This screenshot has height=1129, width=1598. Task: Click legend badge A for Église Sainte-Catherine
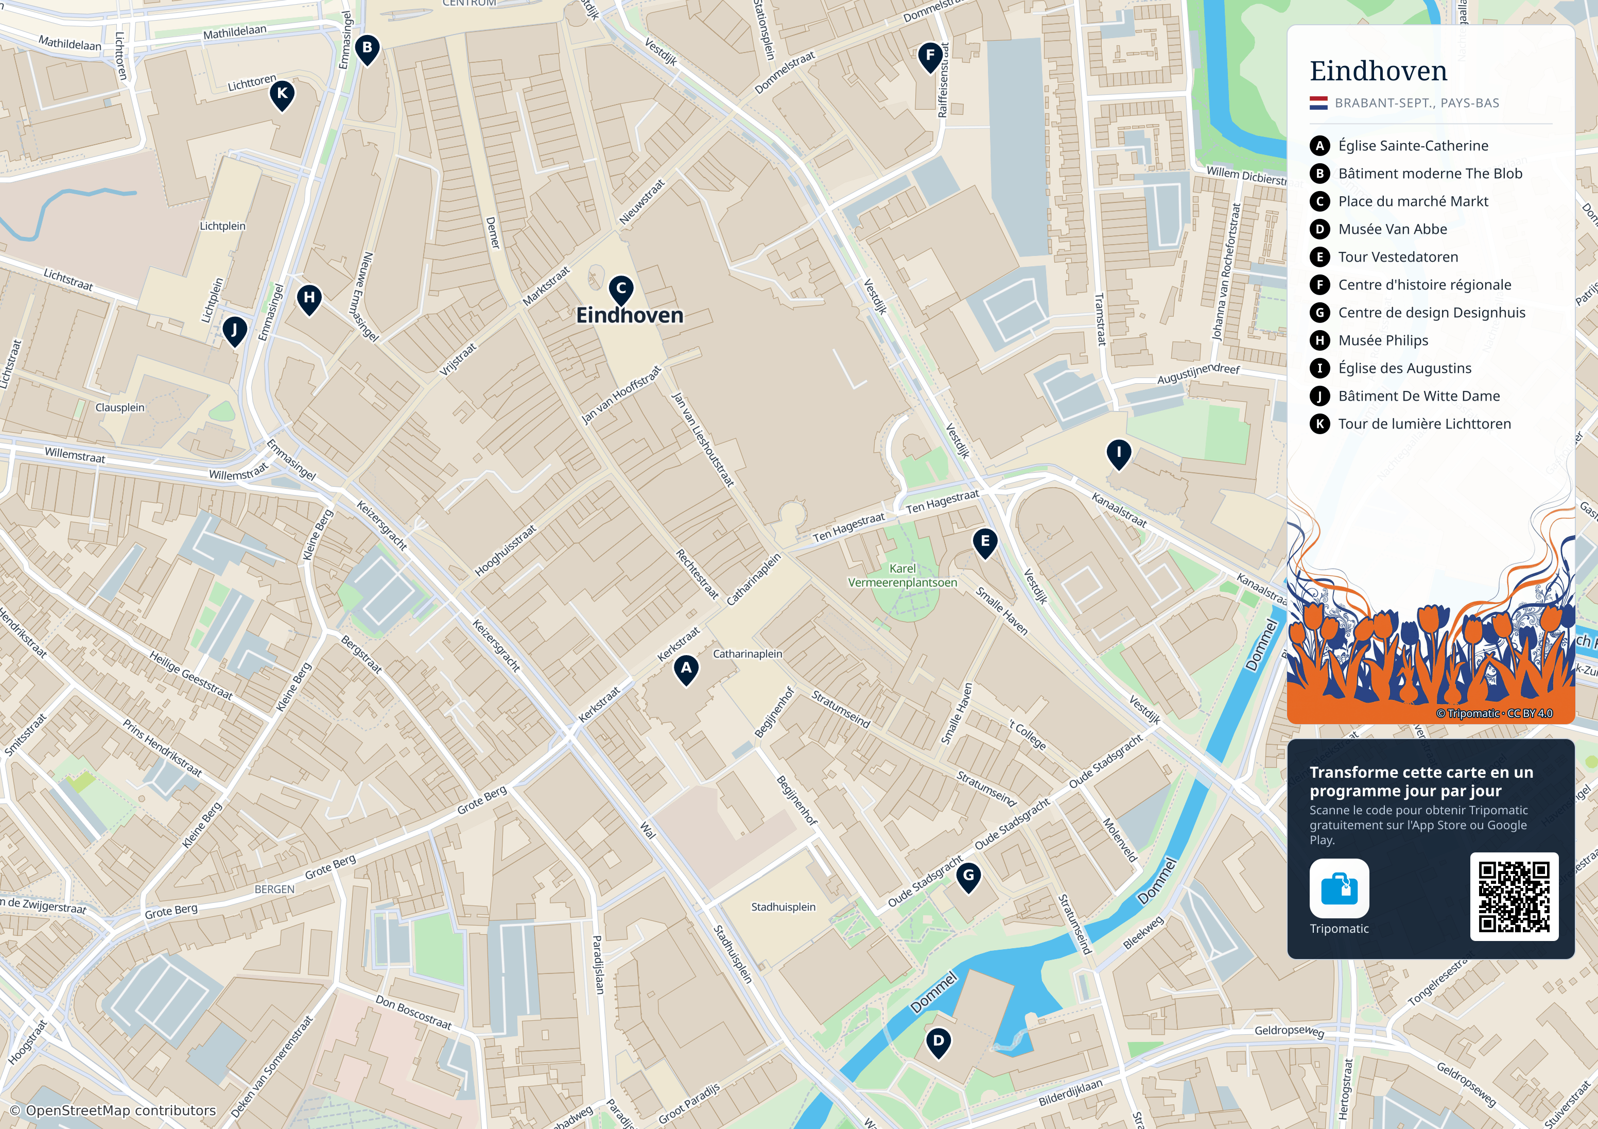(x=1319, y=146)
